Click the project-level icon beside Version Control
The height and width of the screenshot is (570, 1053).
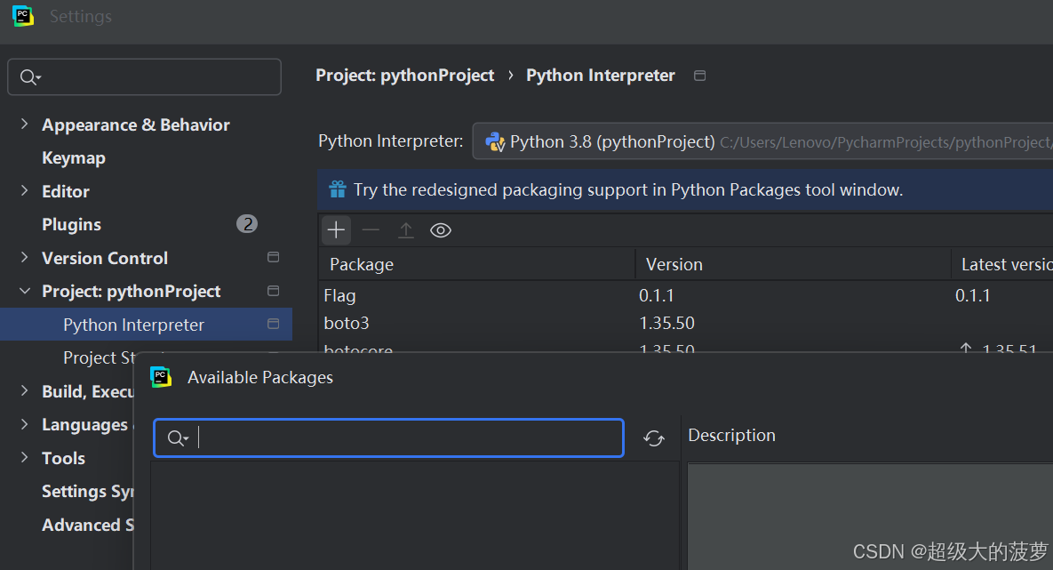pyautogui.click(x=274, y=258)
